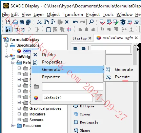Screen dimensions: 141x133
Task: Click the empty folder path field
Action: (x=73, y=86)
